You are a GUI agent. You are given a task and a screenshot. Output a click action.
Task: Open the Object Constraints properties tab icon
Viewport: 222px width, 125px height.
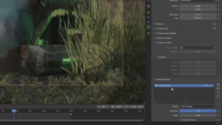[x=148, y=22]
